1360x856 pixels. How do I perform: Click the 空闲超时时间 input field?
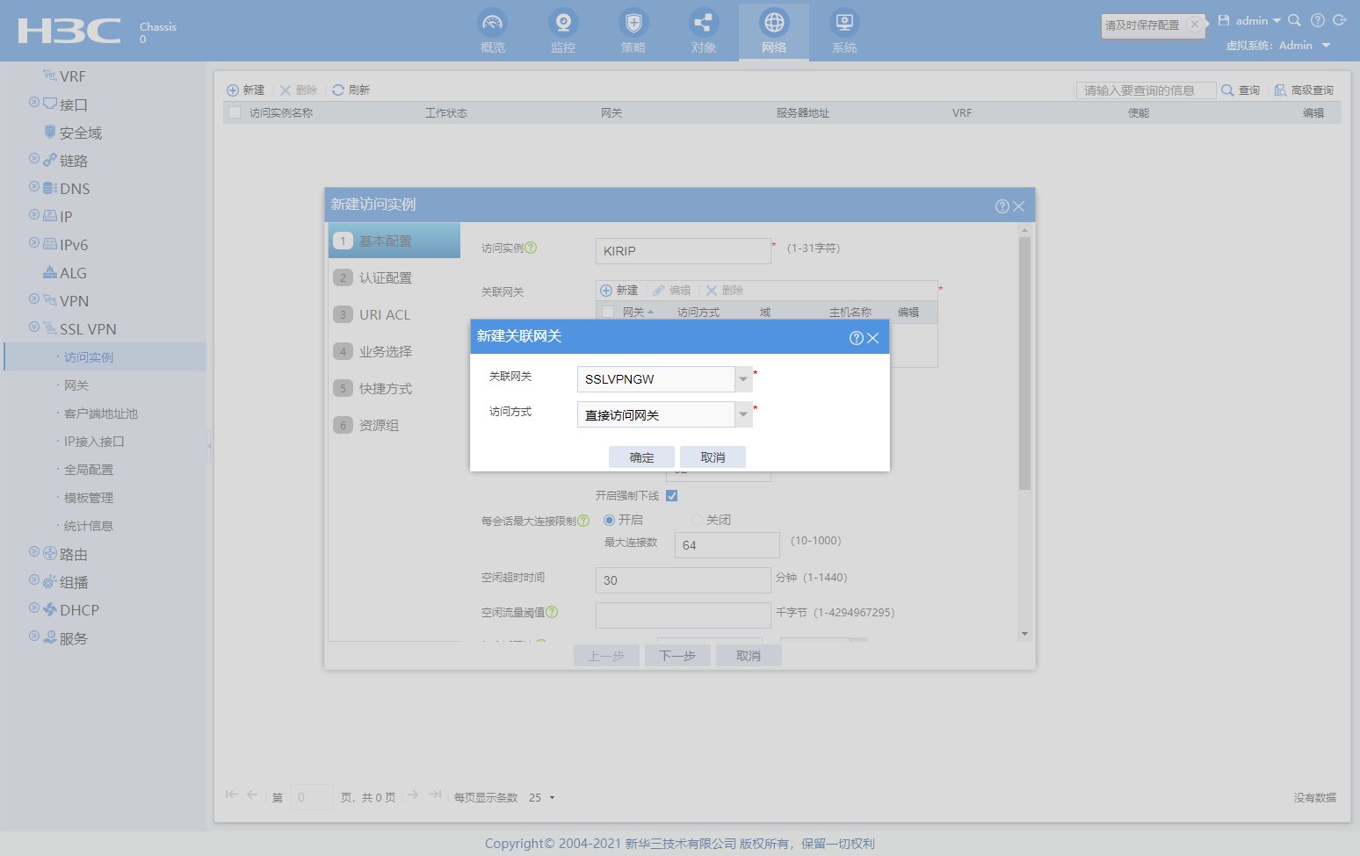684,580
